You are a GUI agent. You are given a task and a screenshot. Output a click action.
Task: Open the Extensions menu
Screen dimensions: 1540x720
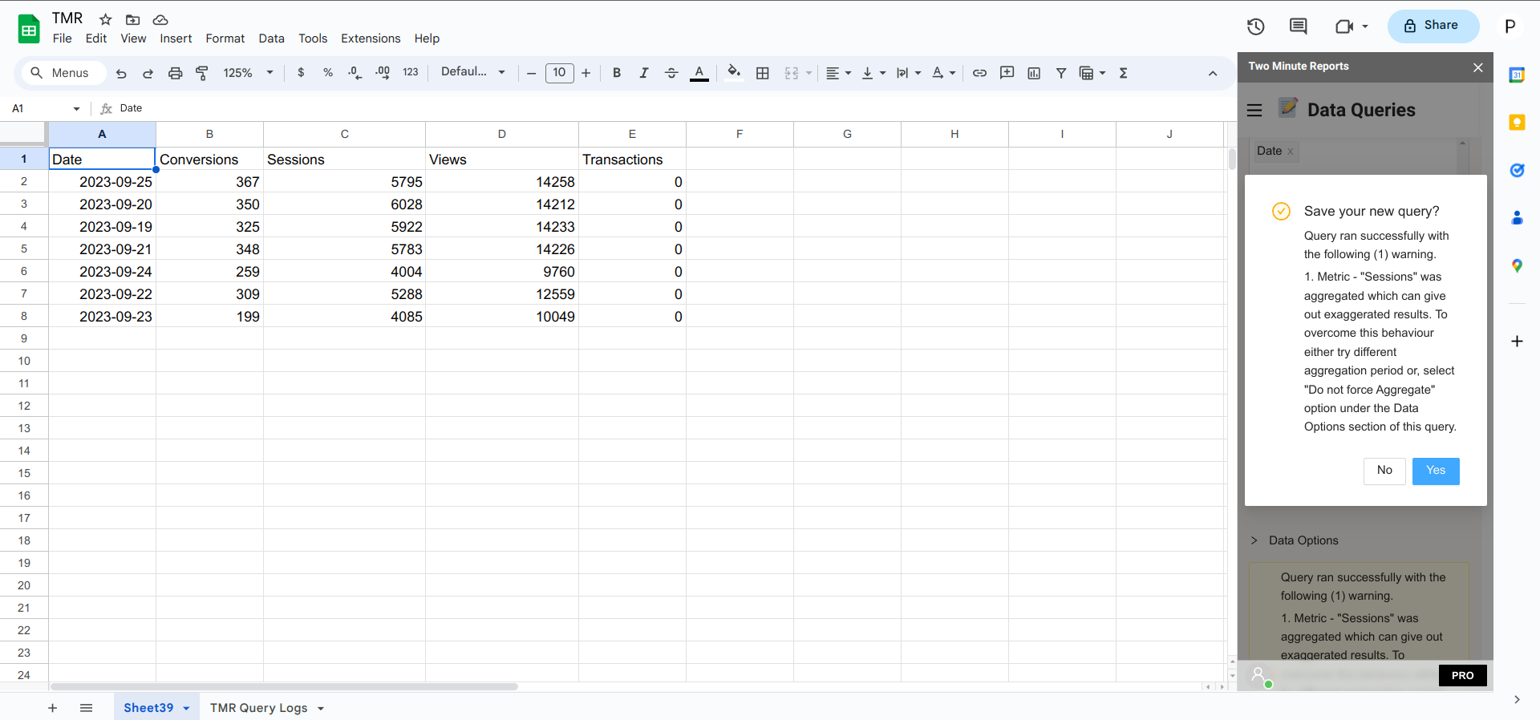[x=371, y=38]
